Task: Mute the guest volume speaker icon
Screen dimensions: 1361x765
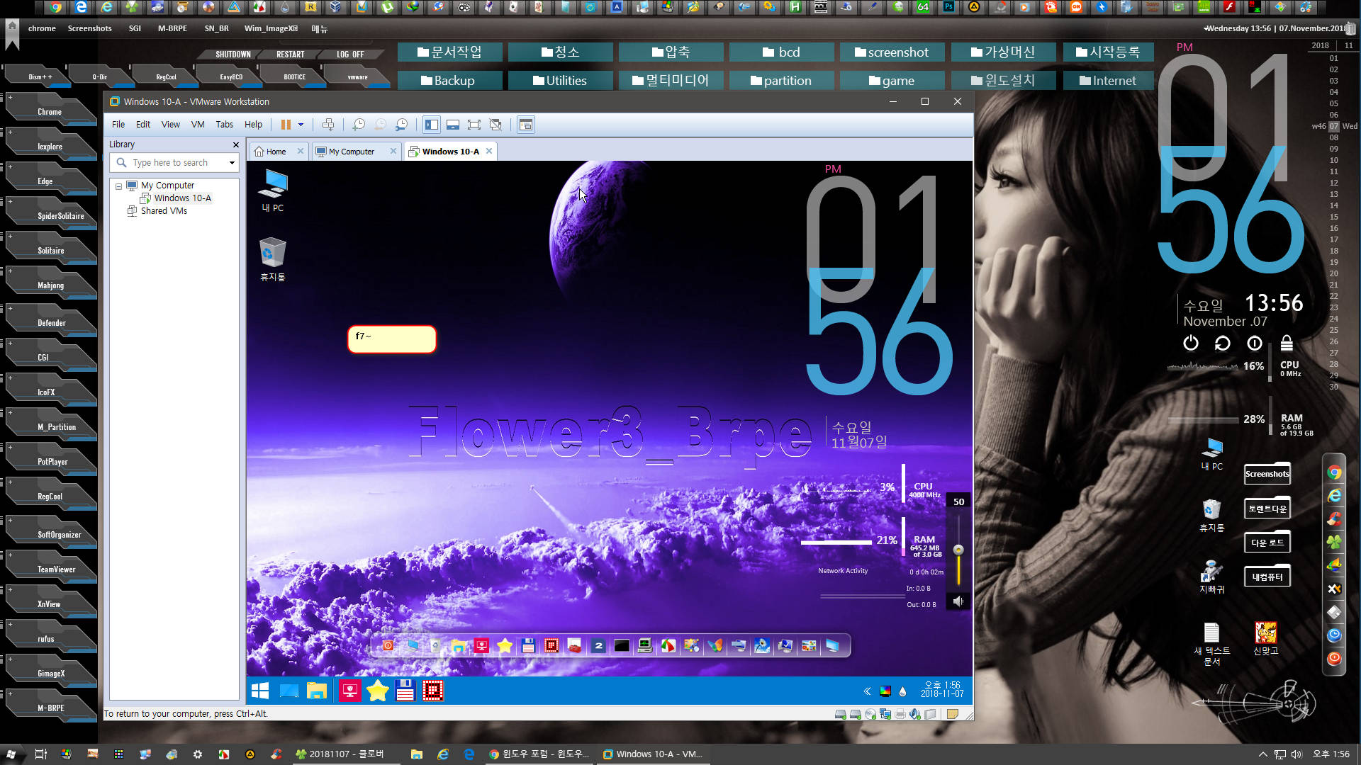Action: (x=958, y=601)
